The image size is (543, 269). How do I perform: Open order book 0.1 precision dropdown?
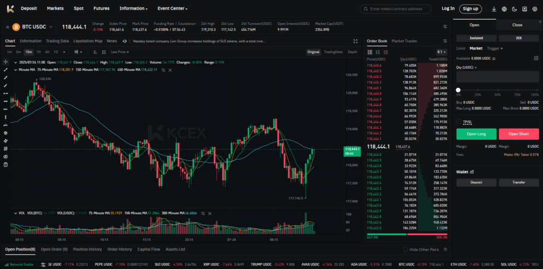[x=442, y=52]
